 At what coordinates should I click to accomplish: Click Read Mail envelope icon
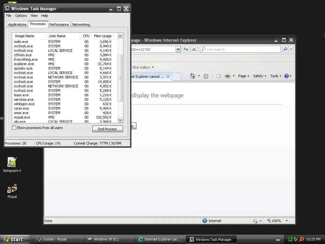coord(218,76)
